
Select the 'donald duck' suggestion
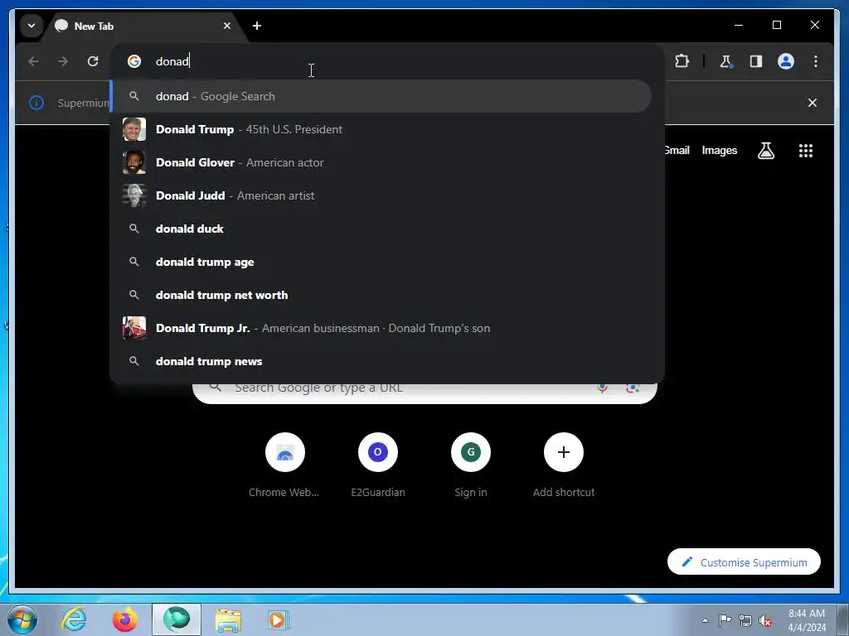click(381, 229)
